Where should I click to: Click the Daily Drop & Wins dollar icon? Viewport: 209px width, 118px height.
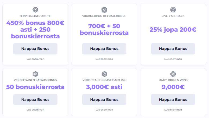[x=173, y=74]
